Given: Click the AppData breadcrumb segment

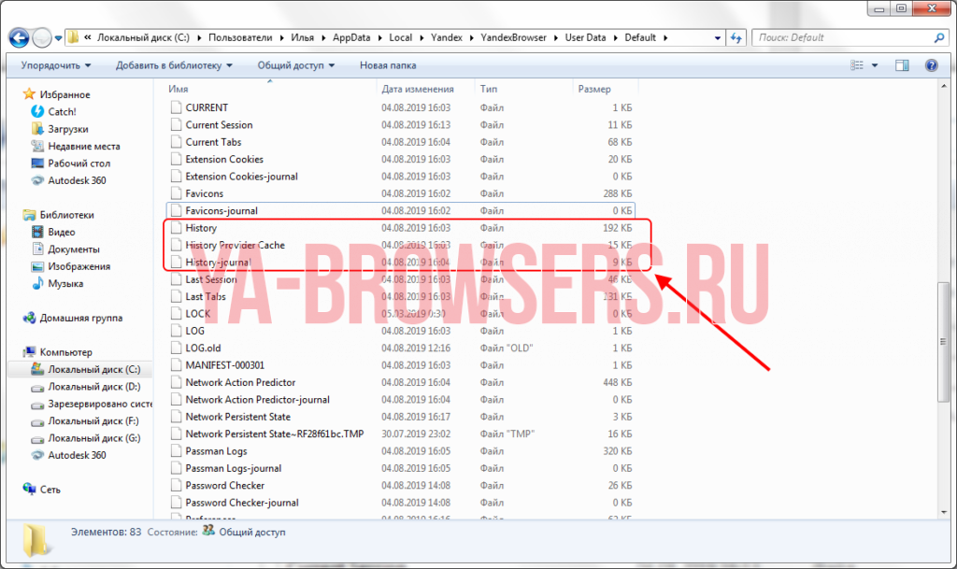Looking at the screenshot, I should 353,37.
